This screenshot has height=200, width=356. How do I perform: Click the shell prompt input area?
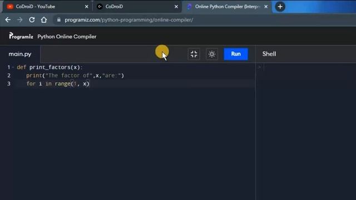(x=306, y=67)
